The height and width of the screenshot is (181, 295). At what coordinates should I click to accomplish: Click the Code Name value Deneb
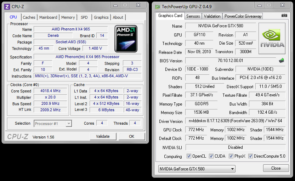tap(53, 35)
